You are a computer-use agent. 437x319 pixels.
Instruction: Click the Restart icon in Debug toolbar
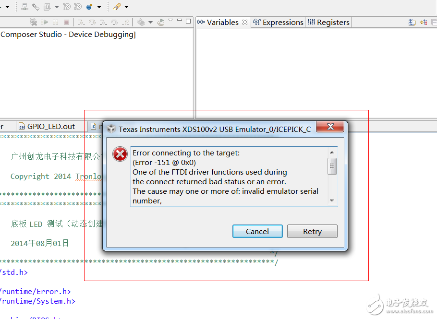click(160, 22)
